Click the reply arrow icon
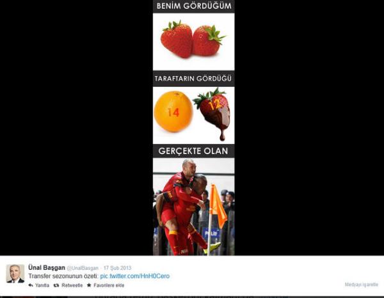This screenshot has width=384, height=298. coord(31,285)
